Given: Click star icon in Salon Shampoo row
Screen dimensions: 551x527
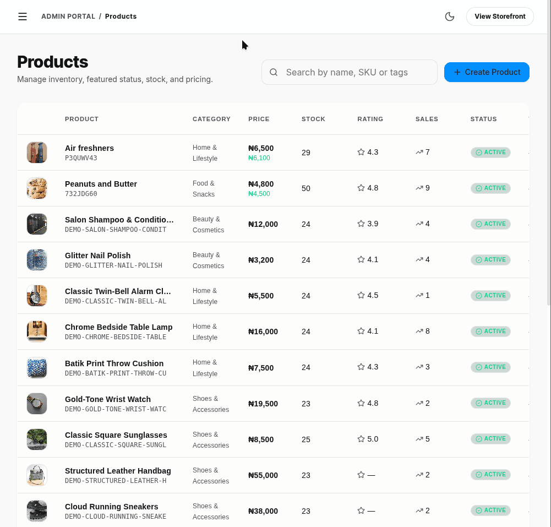Looking at the screenshot, I should click(361, 224).
